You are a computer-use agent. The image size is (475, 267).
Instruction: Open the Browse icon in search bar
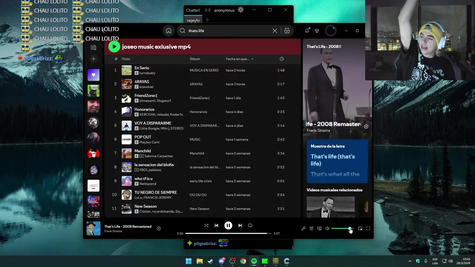point(287,31)
